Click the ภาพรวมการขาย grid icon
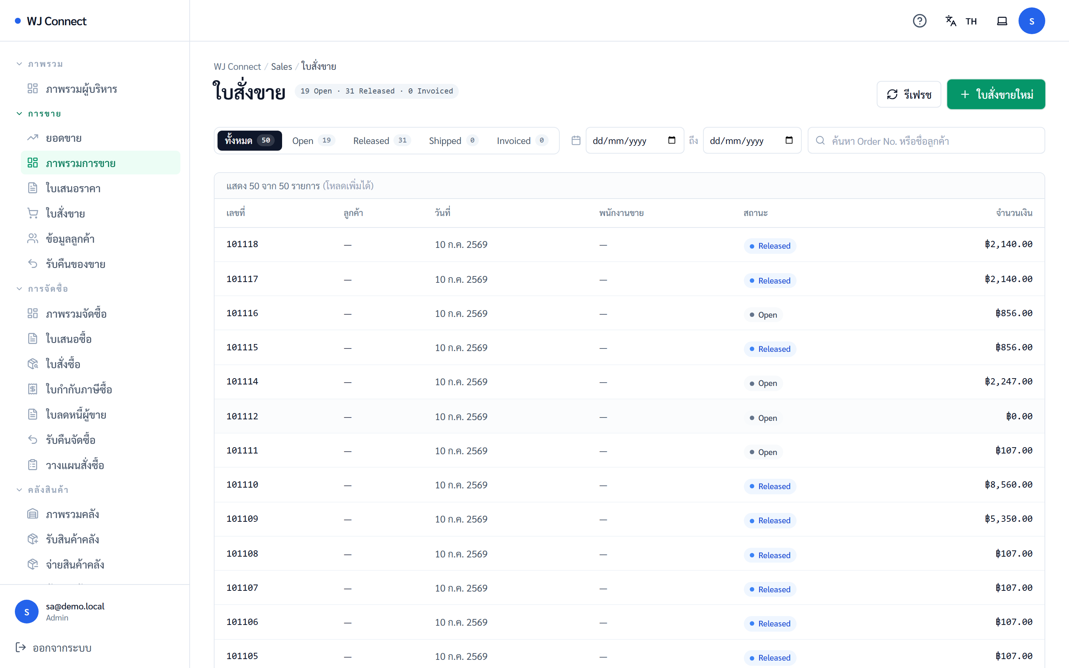 [32, 163]
